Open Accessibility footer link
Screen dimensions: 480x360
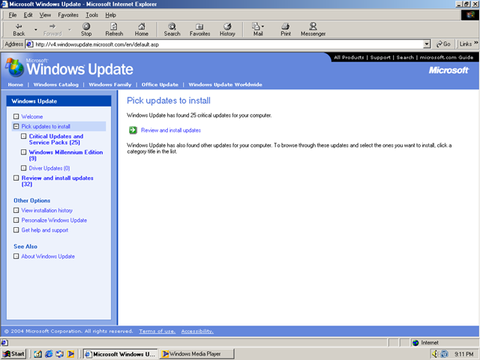click(197, 331)
